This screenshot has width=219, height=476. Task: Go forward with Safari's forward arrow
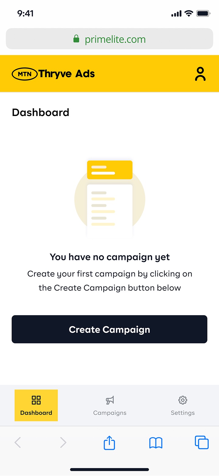[x=63, y=442]
